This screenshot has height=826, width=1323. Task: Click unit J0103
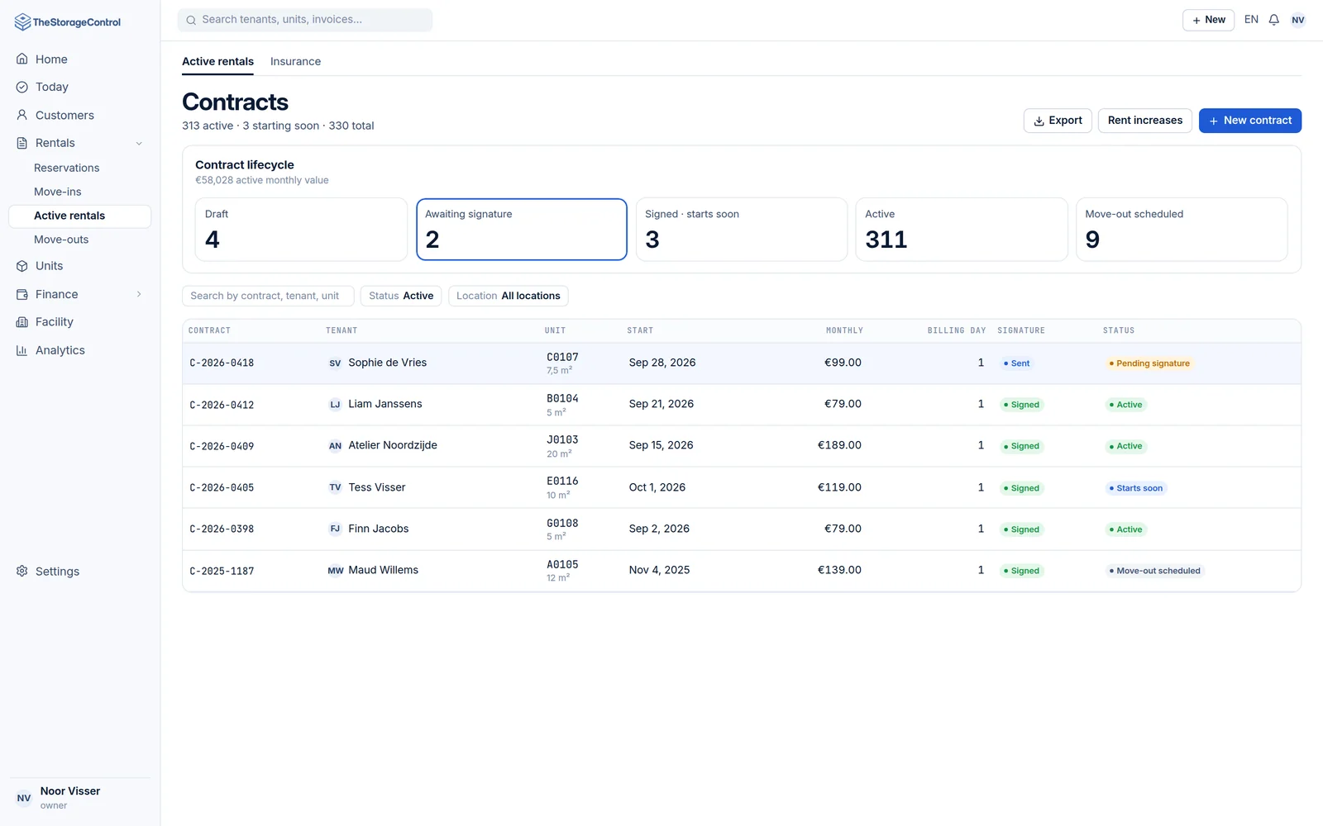(x=562, y=440)
